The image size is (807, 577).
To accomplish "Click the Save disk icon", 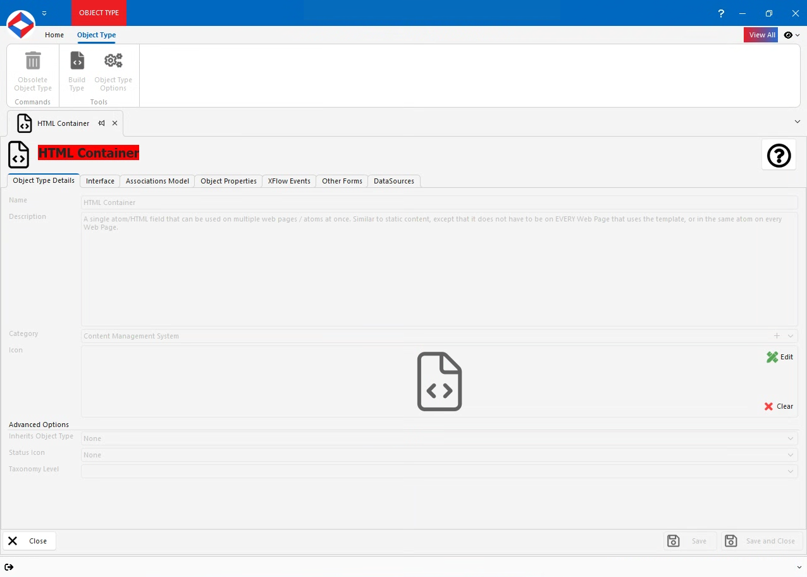I will pos(673,541).
